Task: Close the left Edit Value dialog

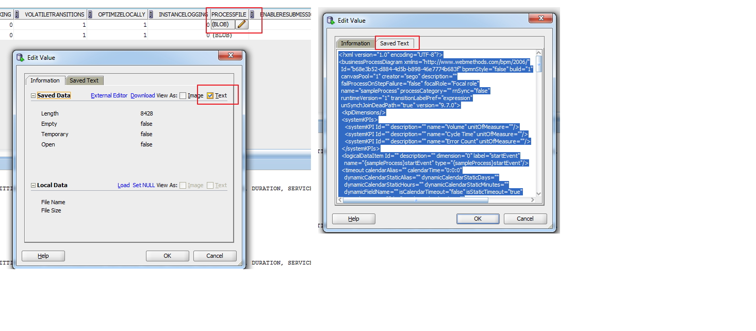Action: [230, 55]
